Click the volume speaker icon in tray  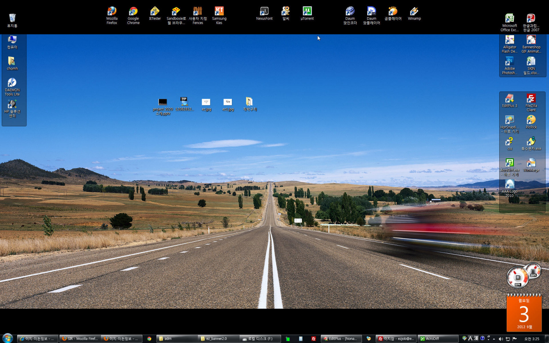pyautogui.click(x=501, y=339)
